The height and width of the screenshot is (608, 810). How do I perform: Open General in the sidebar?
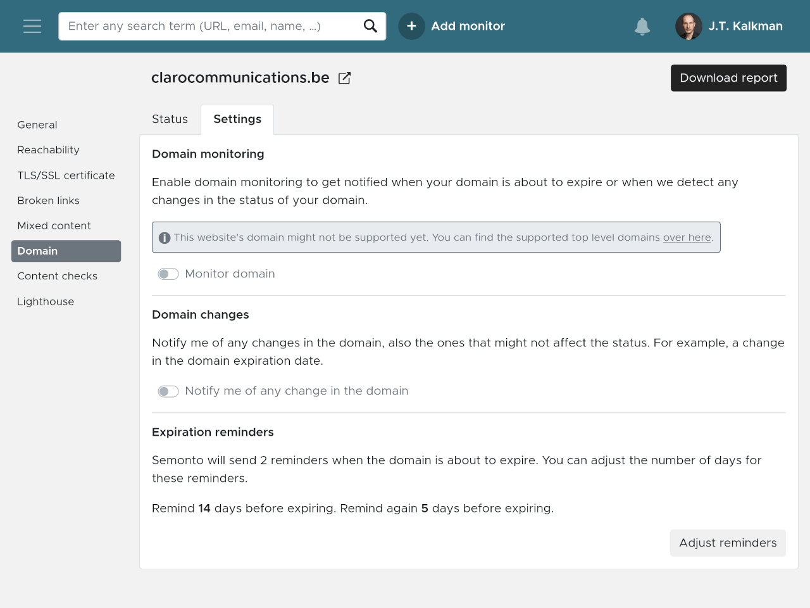[37, 125]
